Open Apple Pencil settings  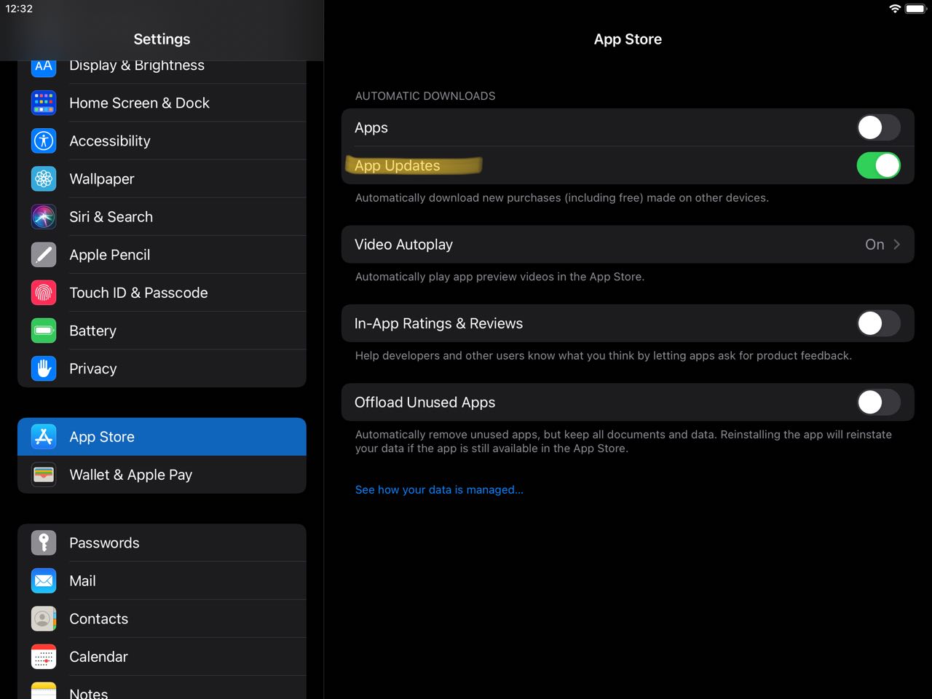click(x=162, y=254)
